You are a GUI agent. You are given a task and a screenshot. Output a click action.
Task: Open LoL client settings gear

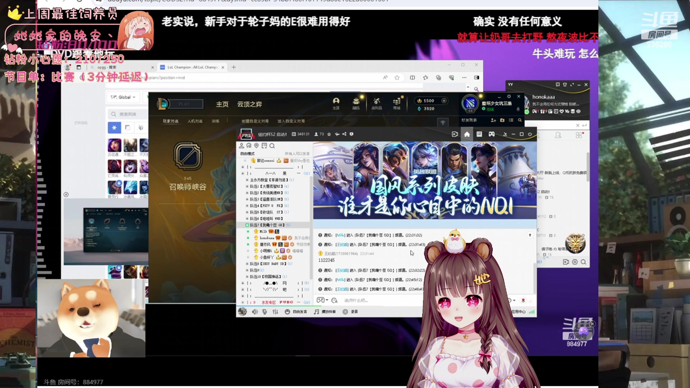509,96
